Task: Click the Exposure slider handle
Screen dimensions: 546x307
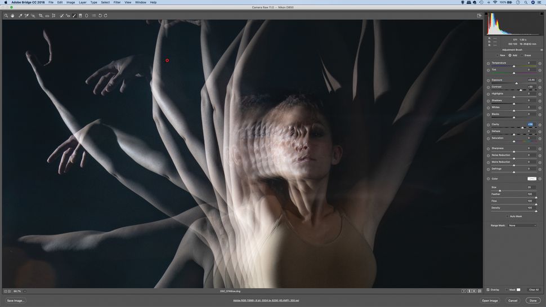Action: 516,83
